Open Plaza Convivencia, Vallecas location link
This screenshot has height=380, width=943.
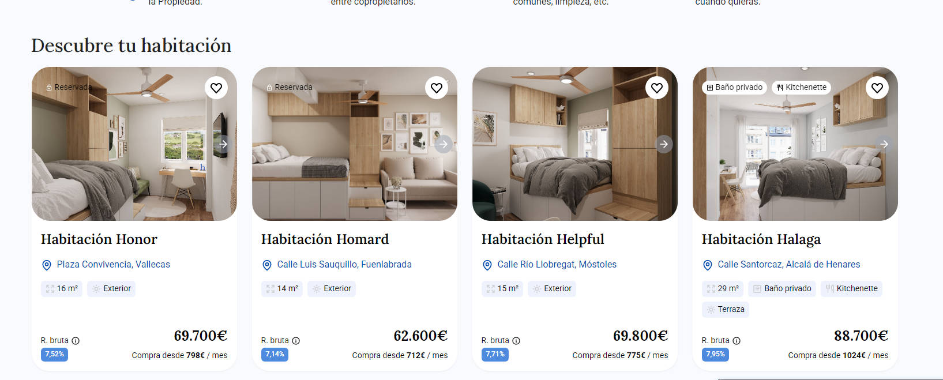(x=113, y=264)
